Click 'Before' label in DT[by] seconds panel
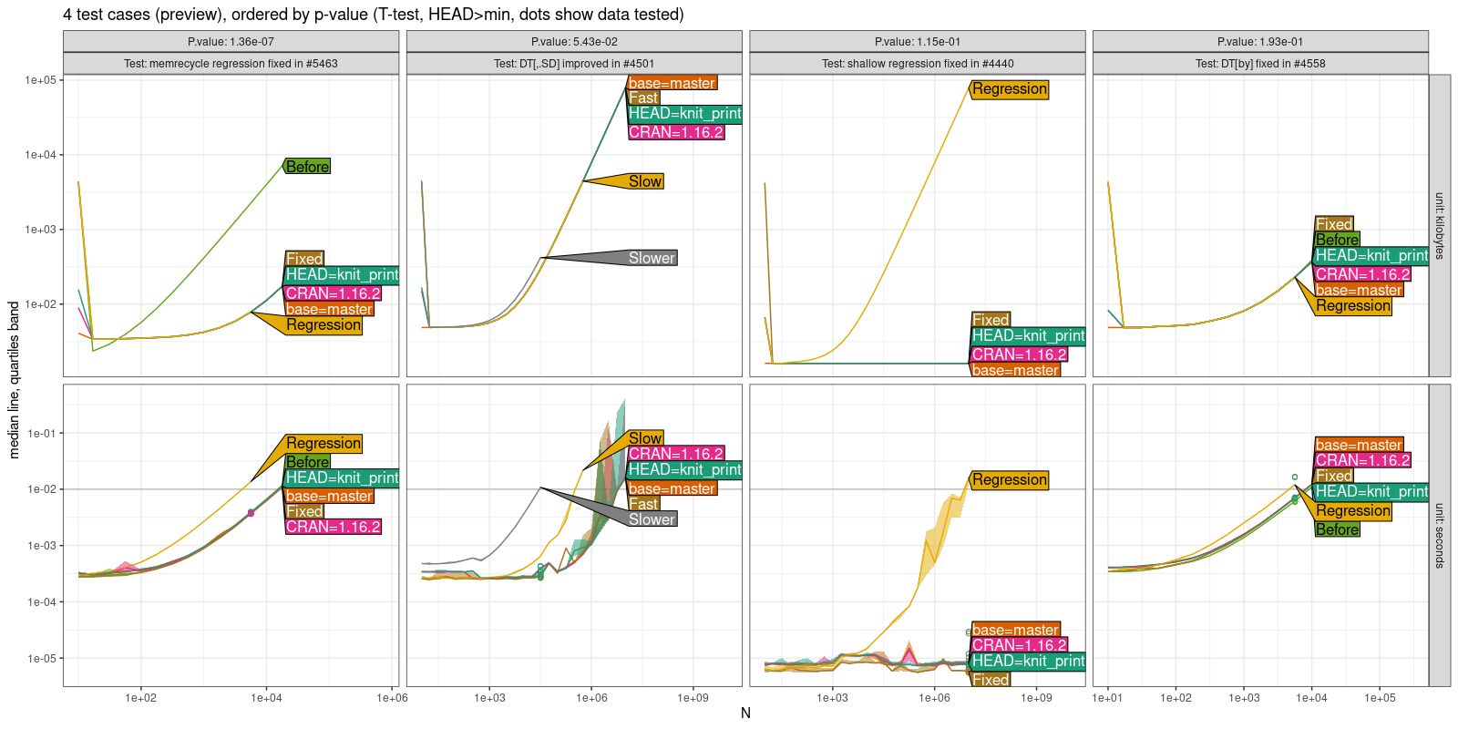This screenshot has width=1458, height=729. click(1337, 529)
